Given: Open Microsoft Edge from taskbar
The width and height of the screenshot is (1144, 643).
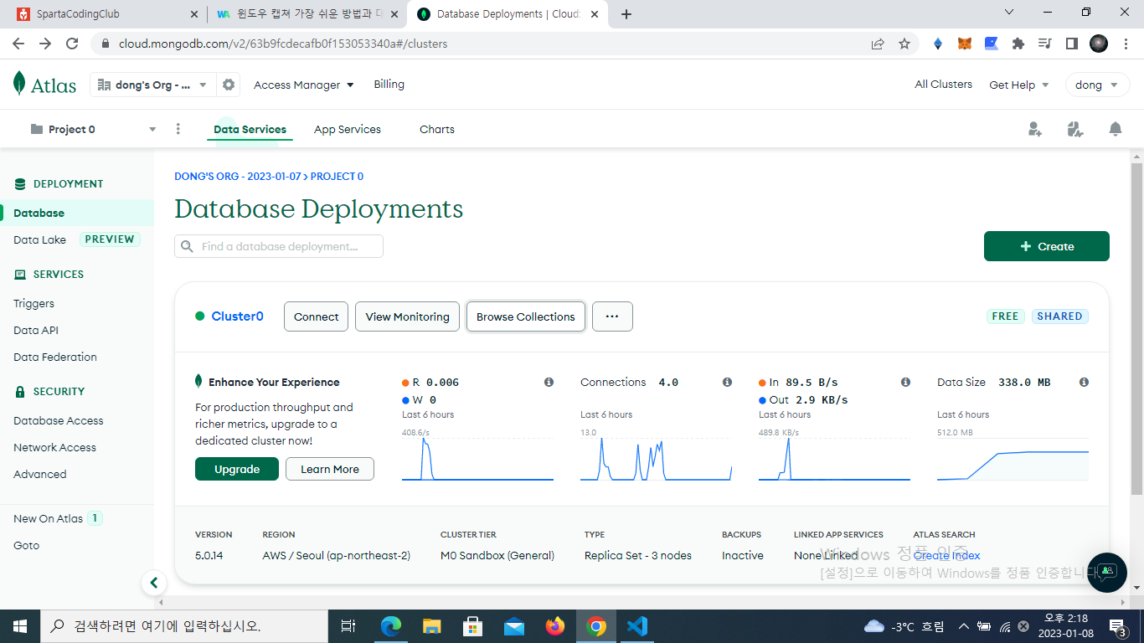Looking at the screenshot, I should 391,626.
